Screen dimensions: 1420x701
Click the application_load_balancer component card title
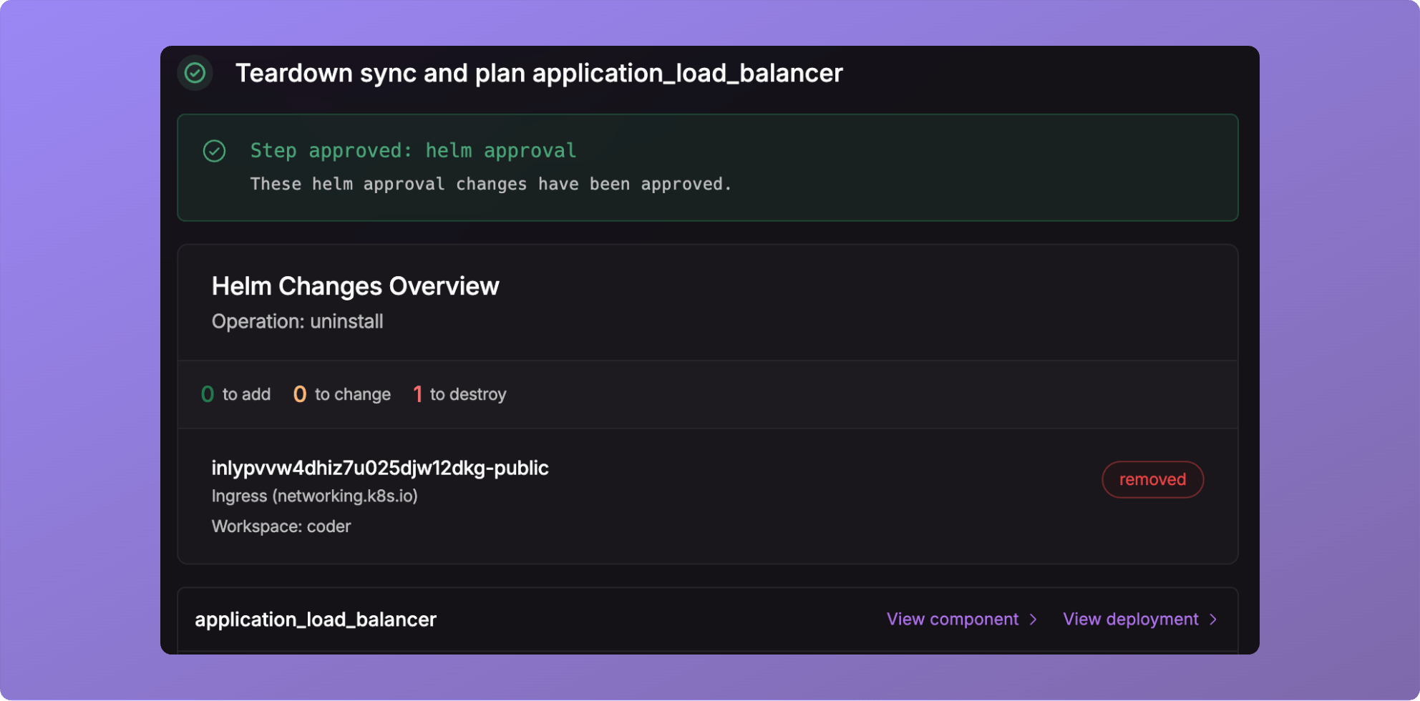pos(316,619)
